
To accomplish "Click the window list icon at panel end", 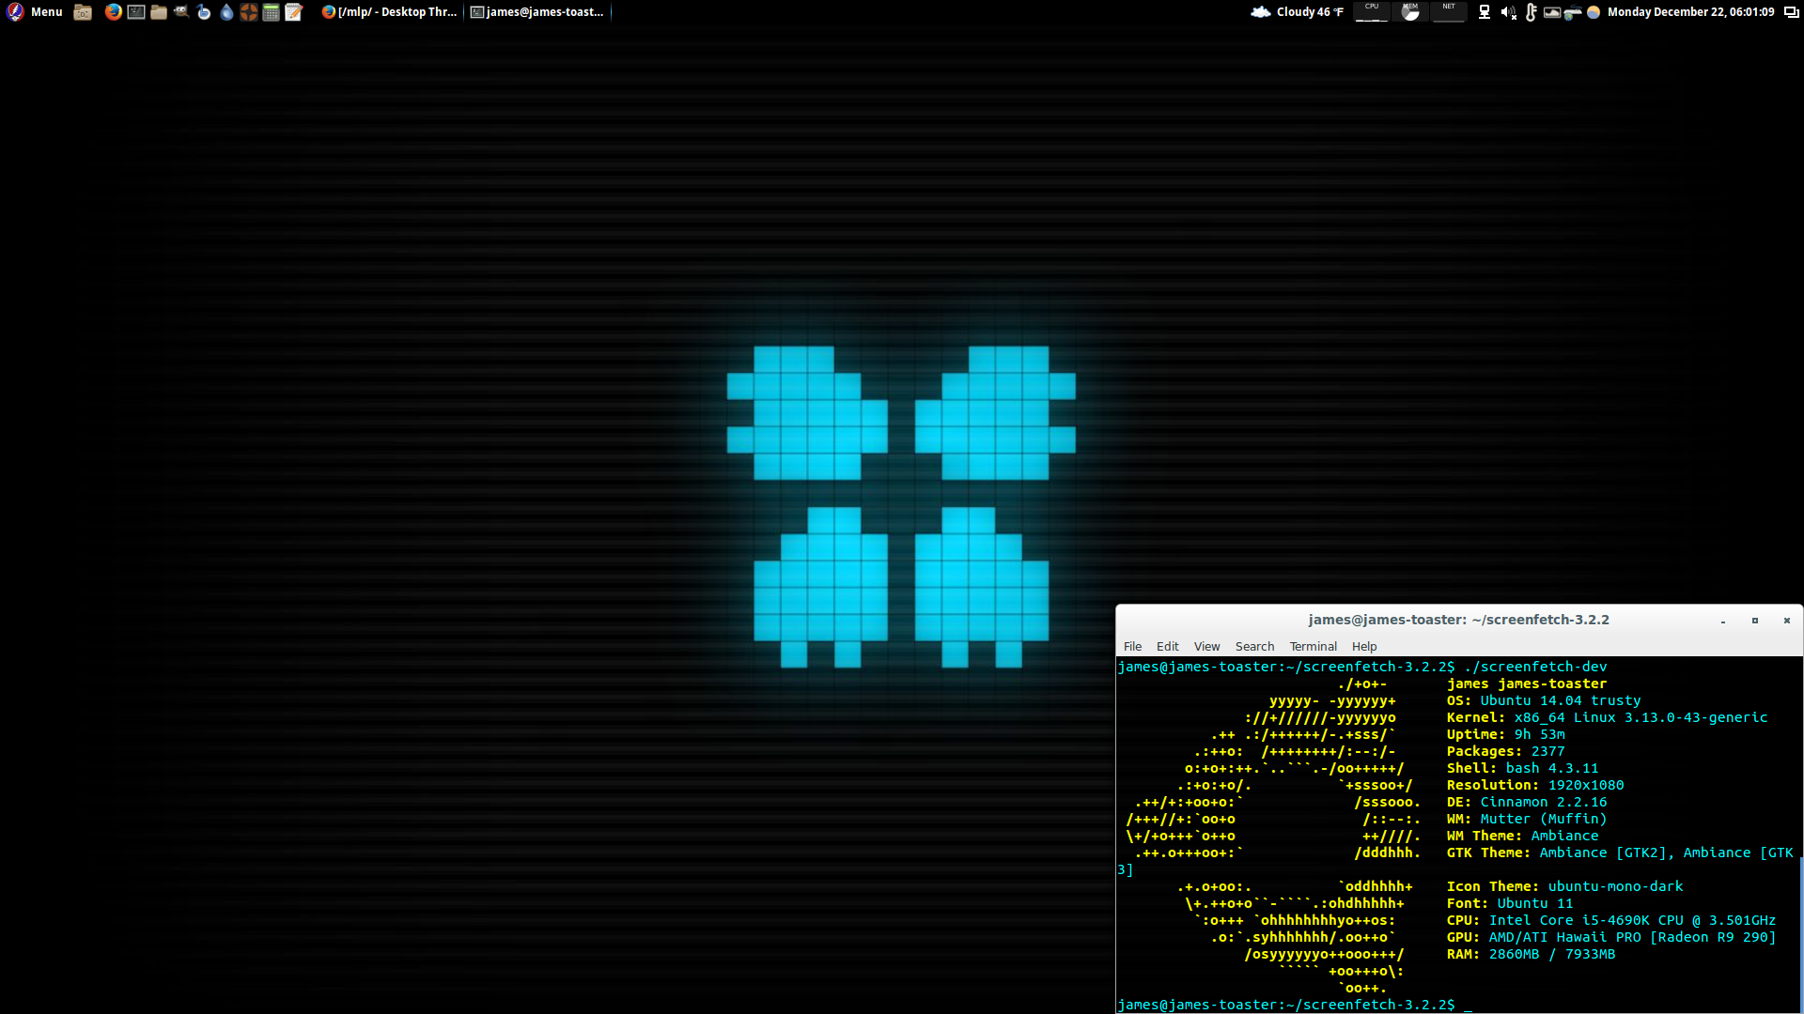I will point(1791,12).
